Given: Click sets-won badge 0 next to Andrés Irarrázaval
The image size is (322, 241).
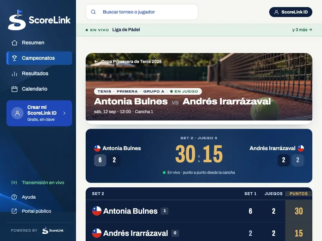Looking at the screenshot, I should pos(175,233).
